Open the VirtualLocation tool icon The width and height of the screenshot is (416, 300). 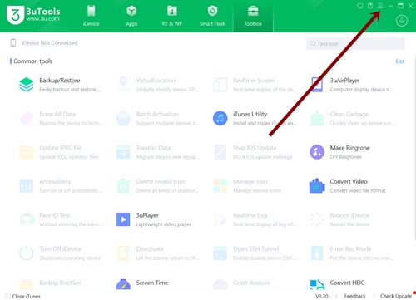(123, 85)
